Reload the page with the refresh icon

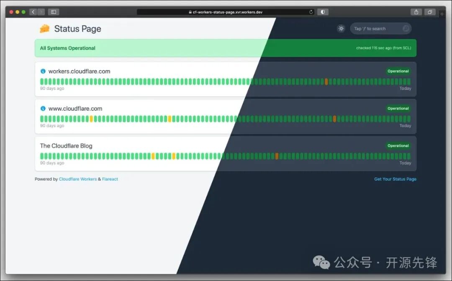tap(311, 12)
